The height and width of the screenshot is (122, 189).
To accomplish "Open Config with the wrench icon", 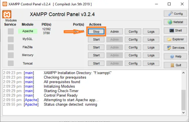I will click(175, 14).
